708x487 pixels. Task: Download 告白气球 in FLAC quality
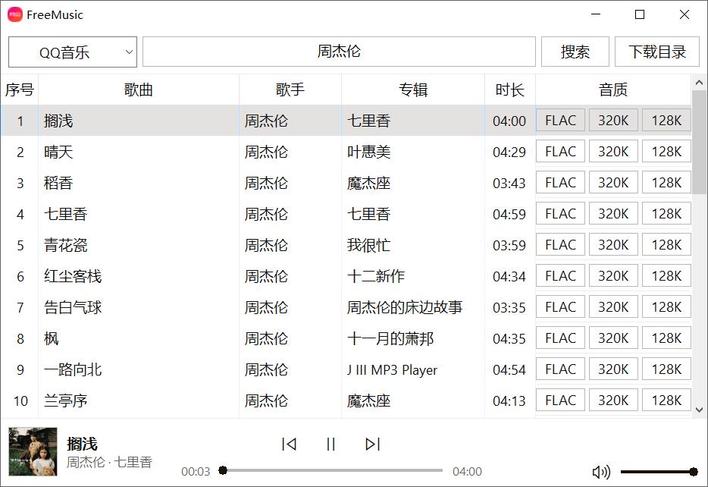(x=560, y=307)
